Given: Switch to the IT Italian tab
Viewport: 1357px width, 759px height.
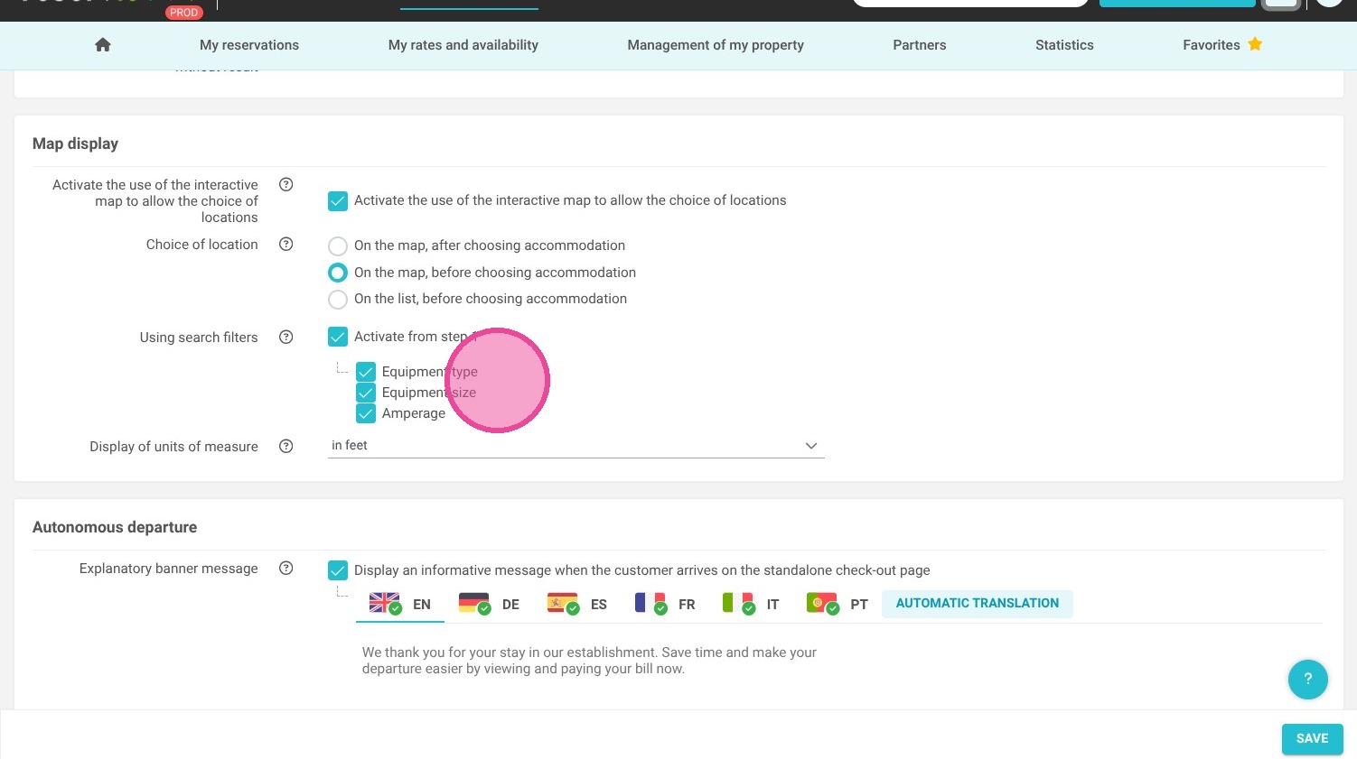Looking at the screenshot, I should (x=751, y=604).
